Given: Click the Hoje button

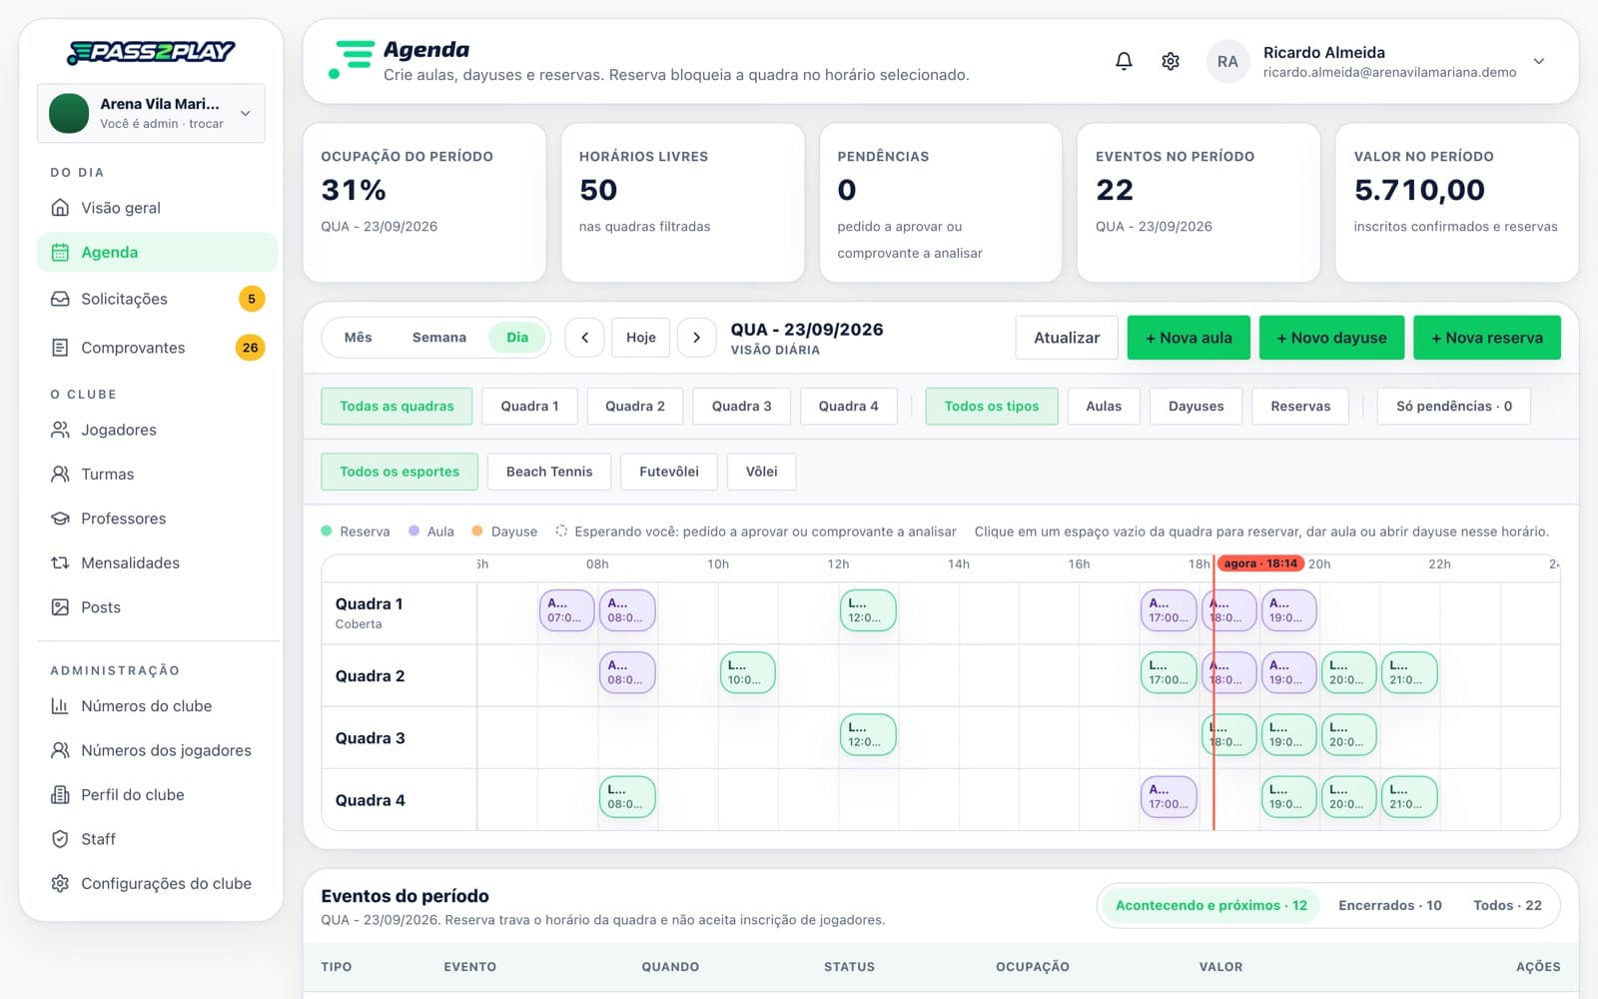Looking at the screenshot, I should click(x=641, y=338).
